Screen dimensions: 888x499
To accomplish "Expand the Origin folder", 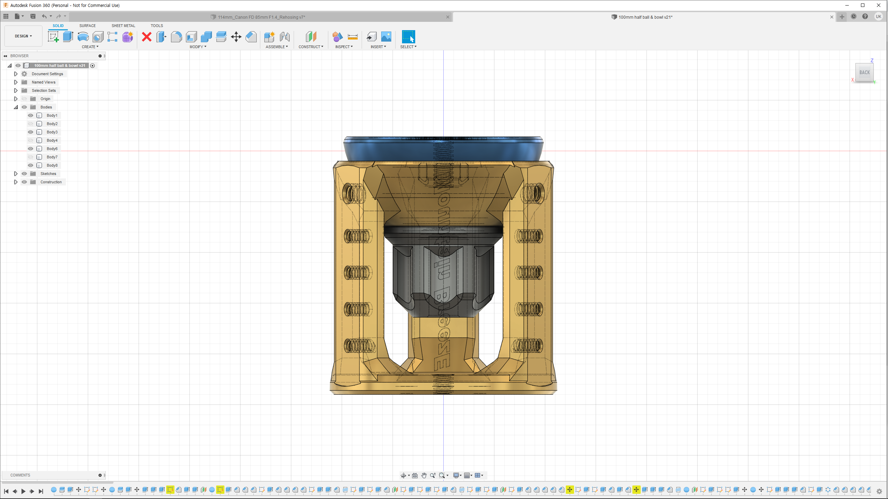I will point(16,99).
